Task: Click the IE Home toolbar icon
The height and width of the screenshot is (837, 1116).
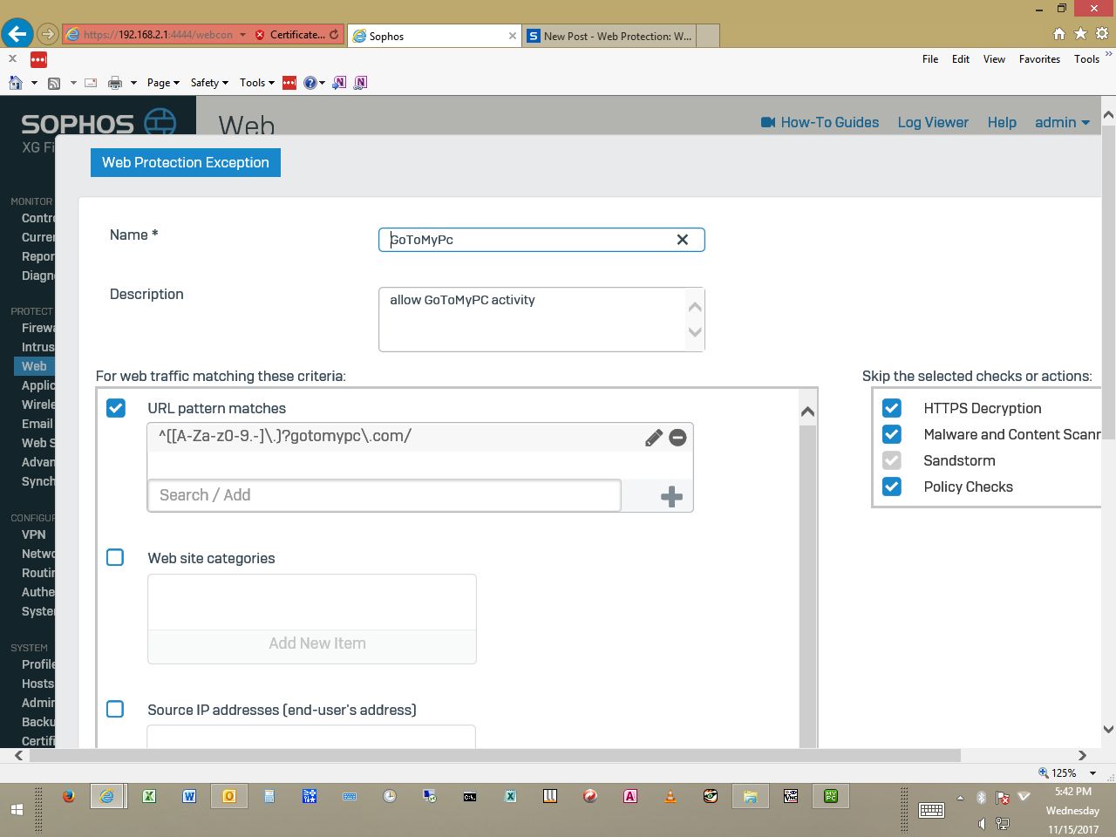Action: point(15,83)
